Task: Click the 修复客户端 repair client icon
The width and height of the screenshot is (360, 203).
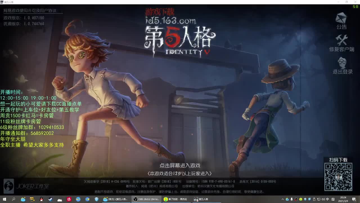Action: [342, 43]
